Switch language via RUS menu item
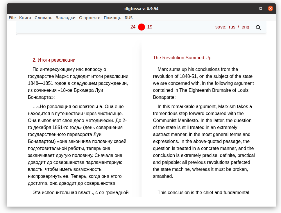The image size is (281, 213). pyautogui.click(x=128, y=18)
